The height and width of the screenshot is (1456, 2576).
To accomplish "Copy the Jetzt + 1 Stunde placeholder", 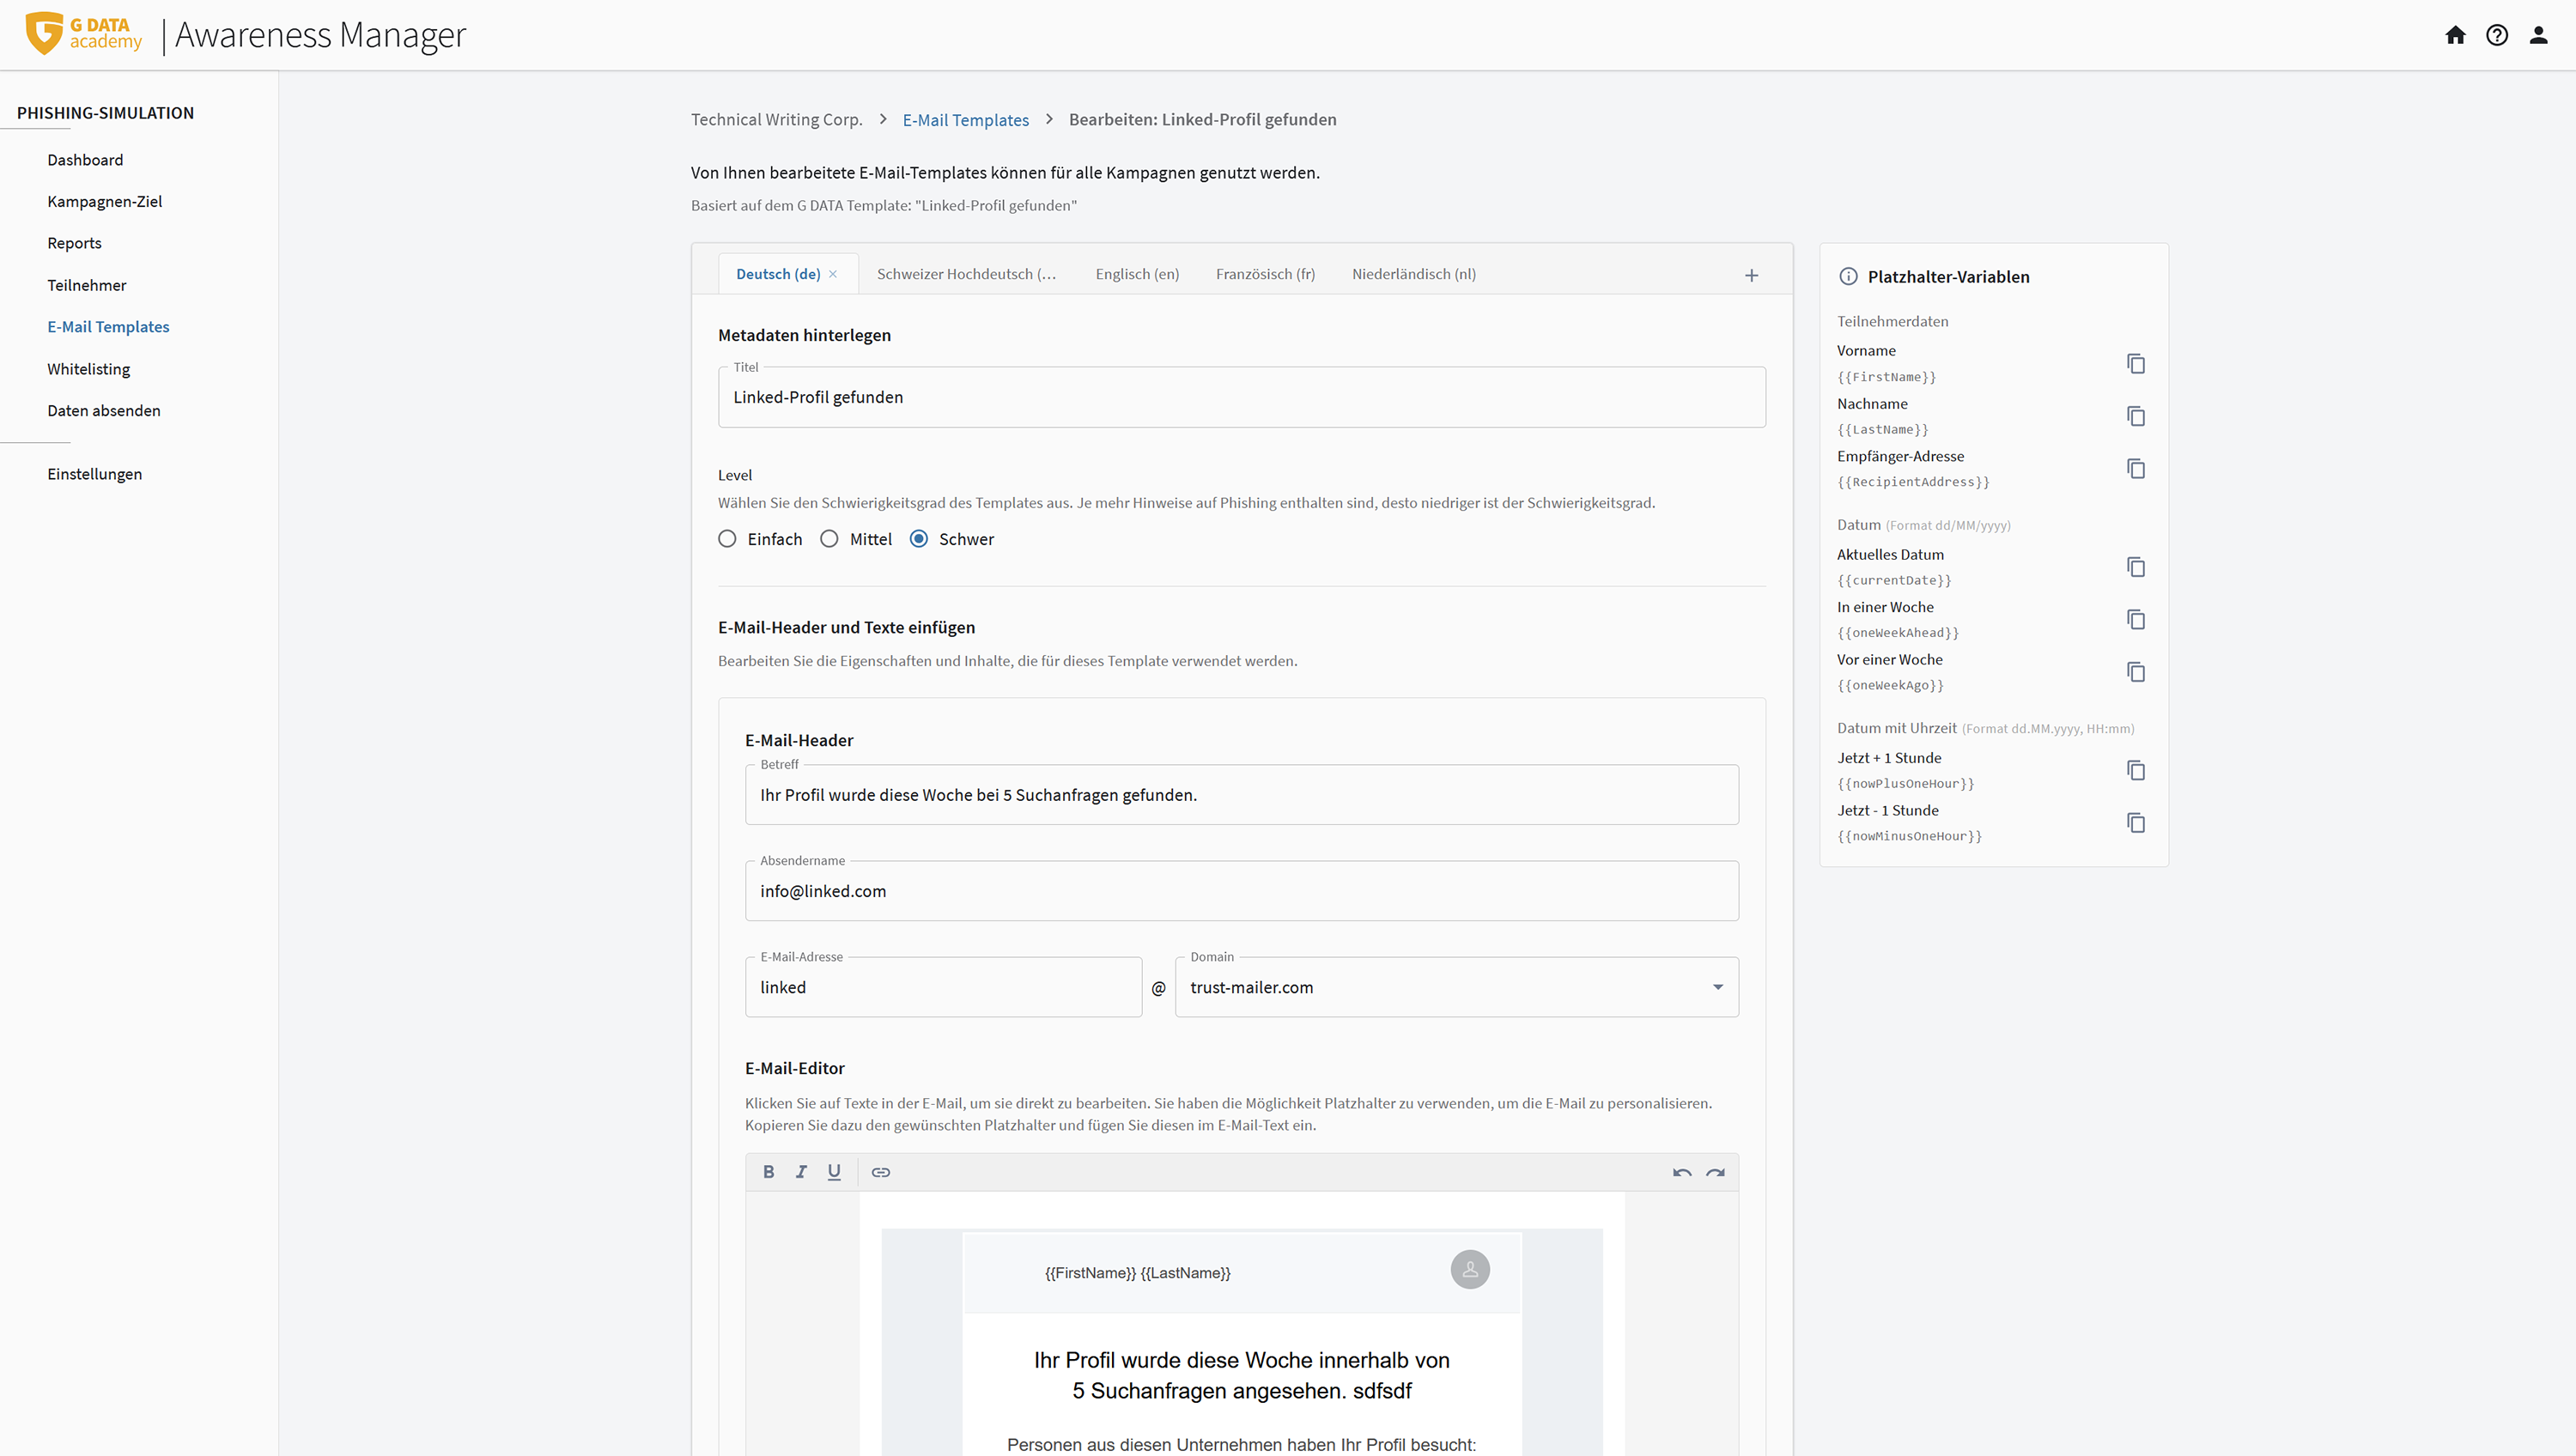I will click(2136, 770).
